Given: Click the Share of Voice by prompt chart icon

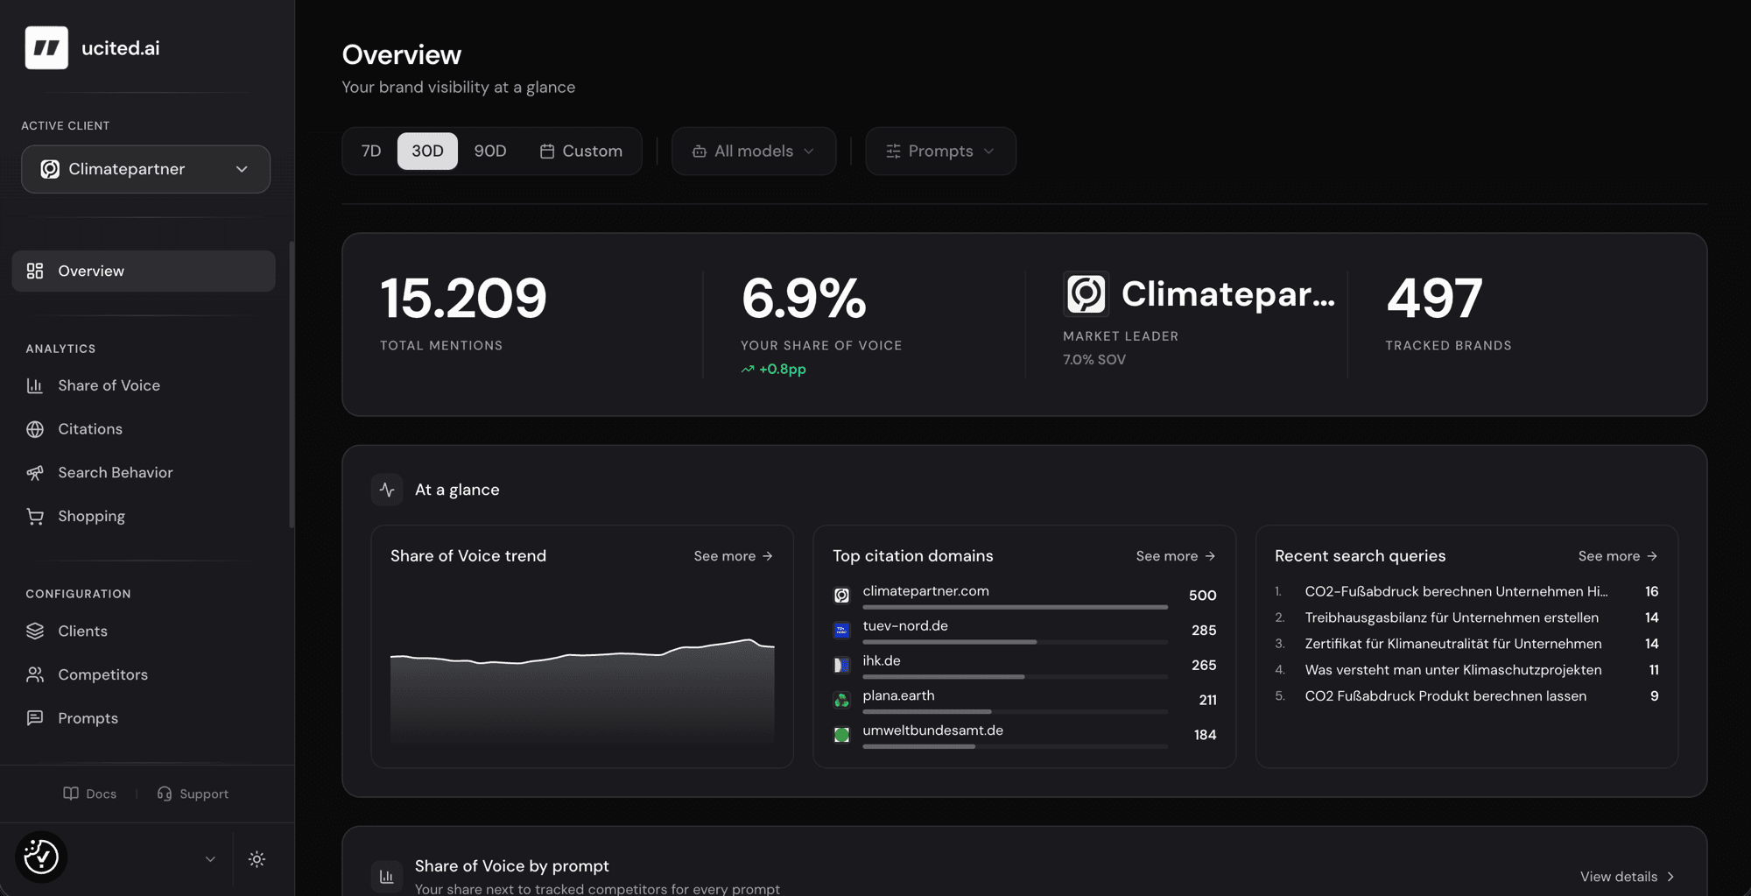Looking at the screenshot, I should click(387, 876).
